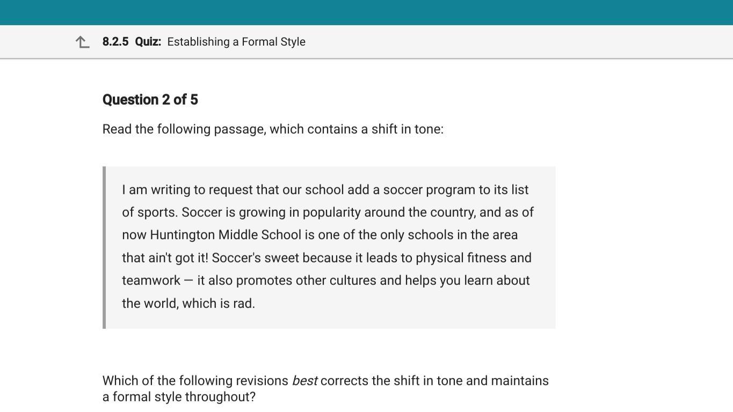The width and height of the screenshot is (733, 412).
Task: Click the 'Establishing a Formal Style' title
Action: tap(236, 42)
